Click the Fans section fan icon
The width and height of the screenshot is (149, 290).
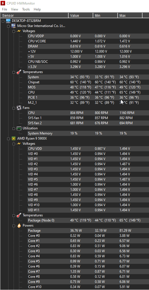(x=19, y=108)
